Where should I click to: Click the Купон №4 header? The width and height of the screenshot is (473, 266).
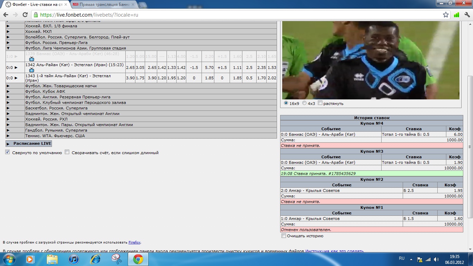point(372,123)
